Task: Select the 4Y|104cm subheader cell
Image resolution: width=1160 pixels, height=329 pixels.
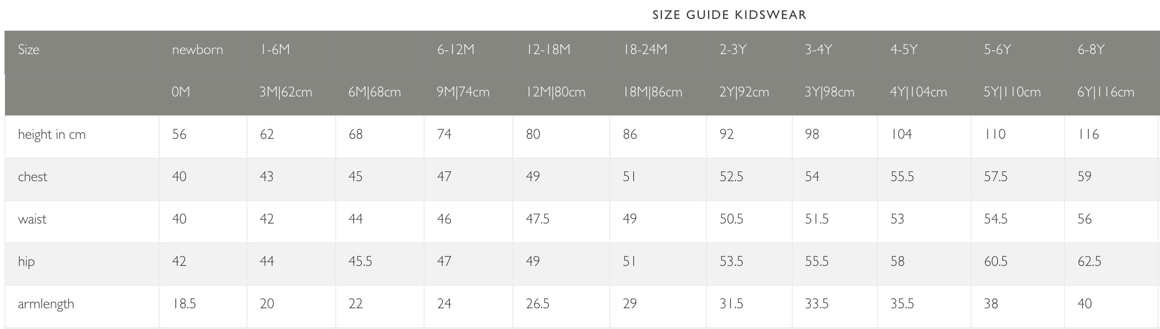Action: tap(918, 92)
